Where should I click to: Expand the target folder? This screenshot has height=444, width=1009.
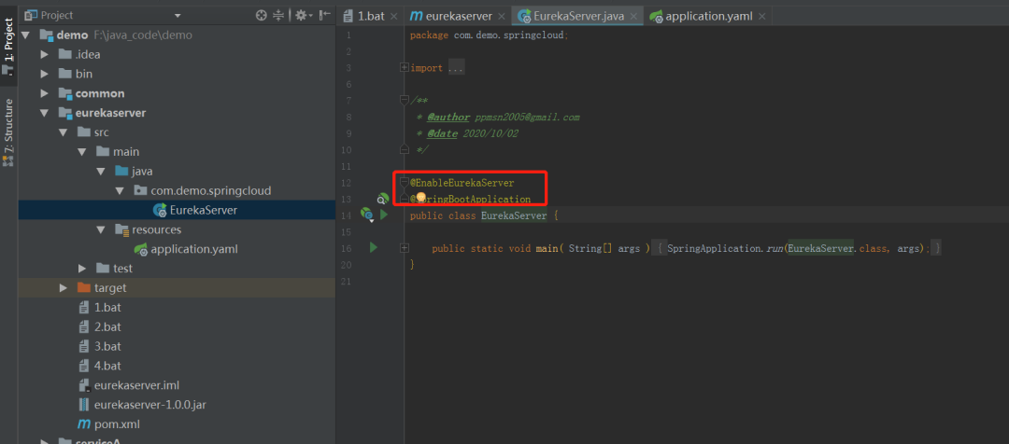coord(64,288)
